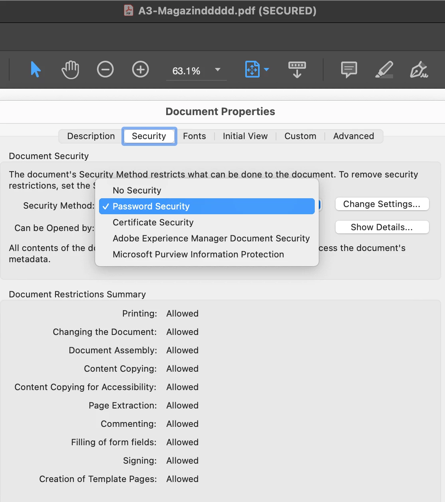This screenshot has height=502, width=445.
Task: Select the Security tab
Action: point(149,136)
